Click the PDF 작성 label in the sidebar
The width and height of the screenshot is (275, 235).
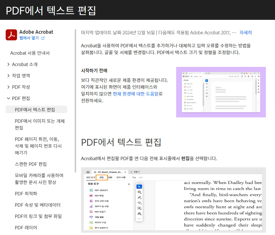[x=21, y=87]
